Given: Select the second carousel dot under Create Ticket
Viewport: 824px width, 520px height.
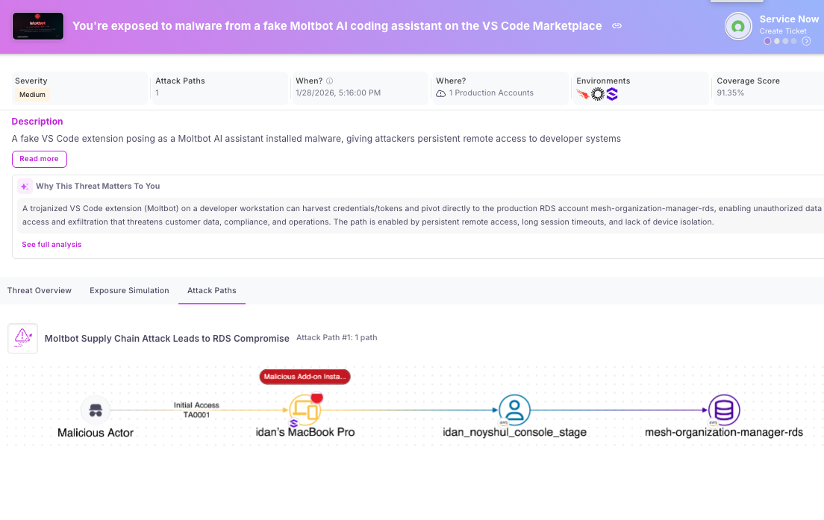Looking at the screenshot, I should [776, 41].
